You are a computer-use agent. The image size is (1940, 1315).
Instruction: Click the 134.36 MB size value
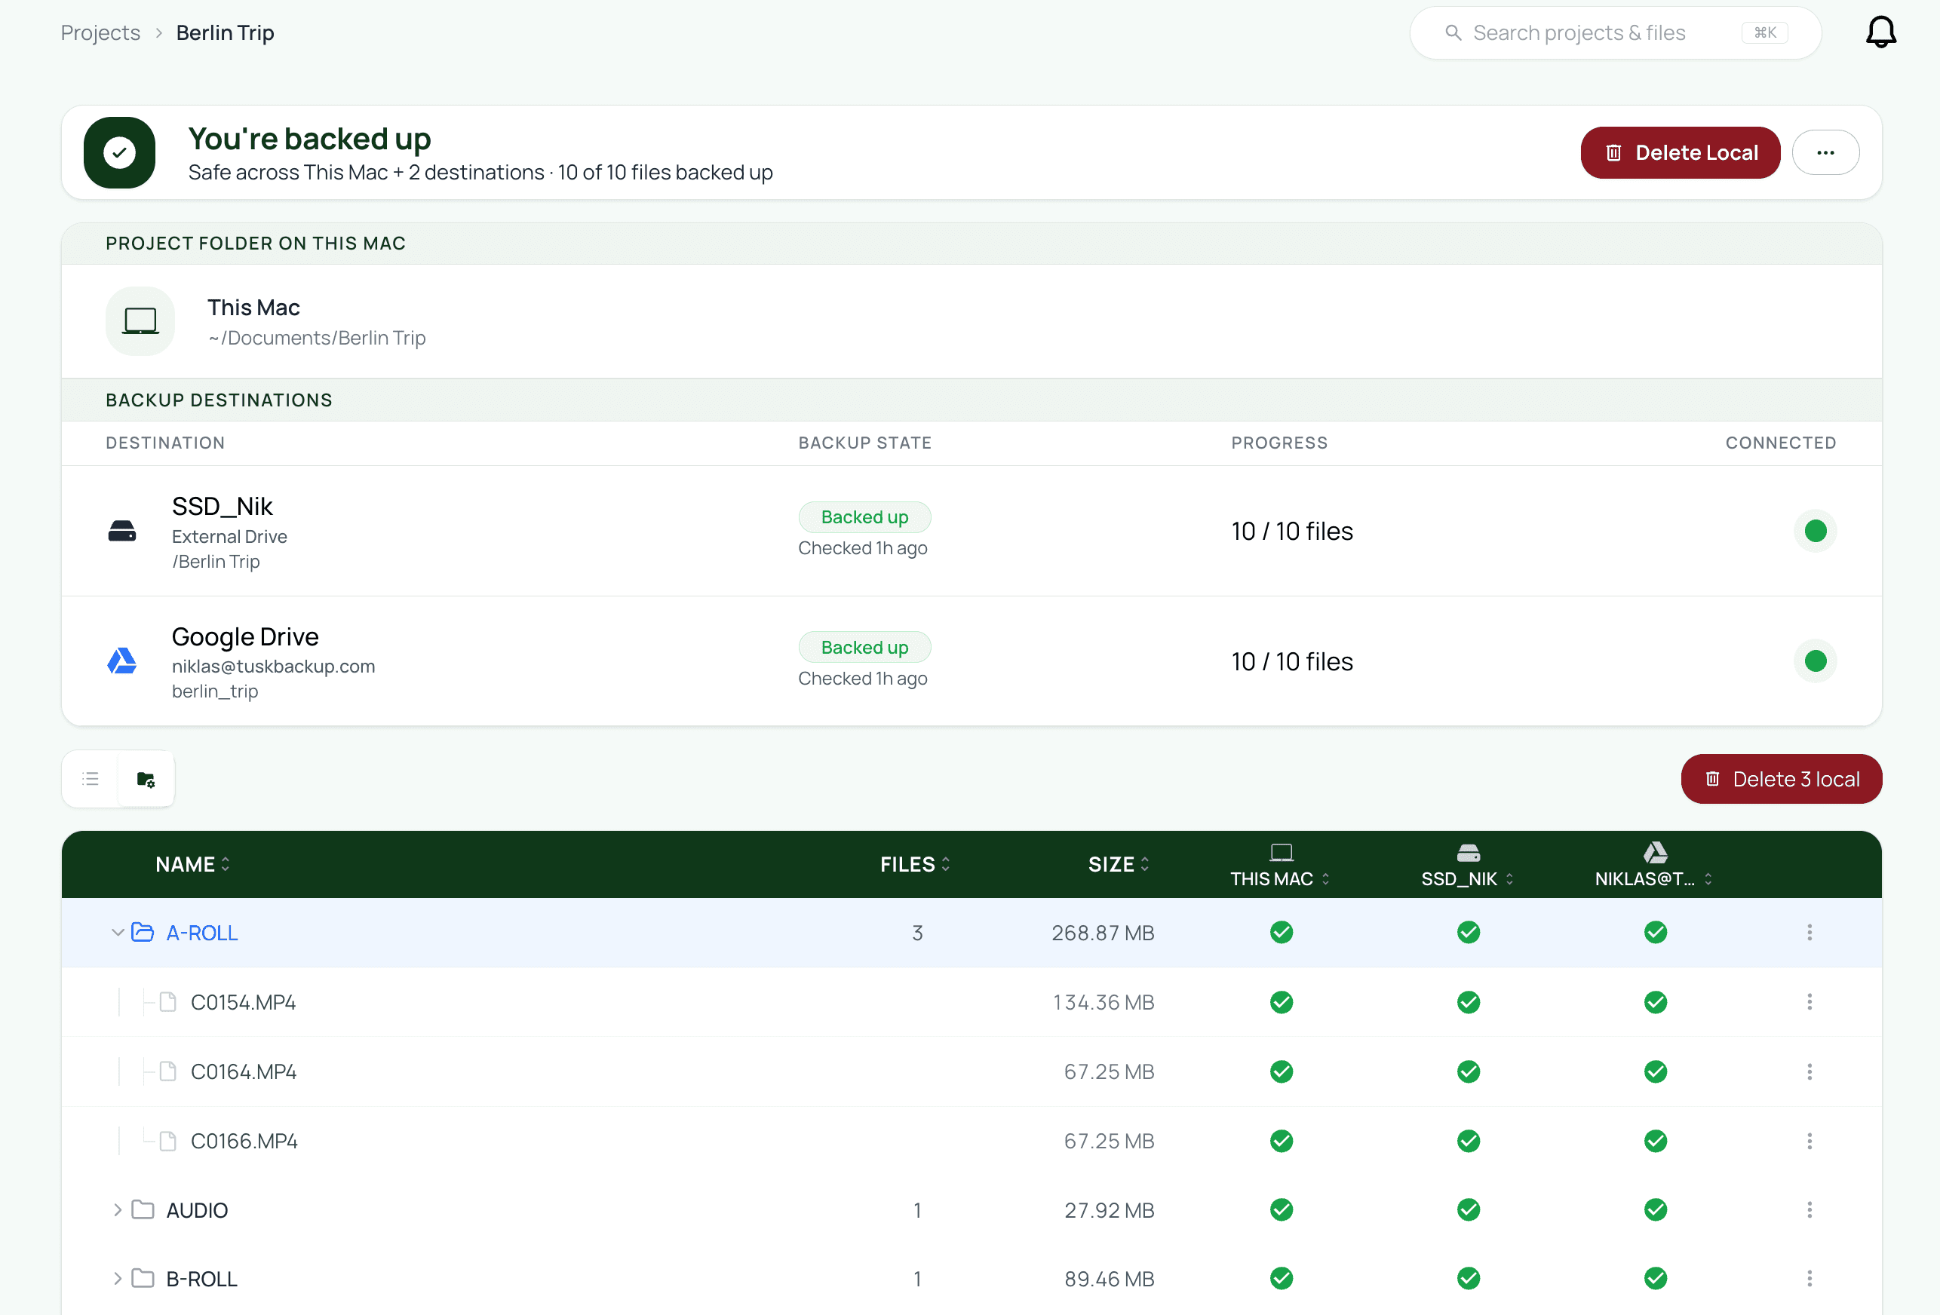(1104, 1002)
